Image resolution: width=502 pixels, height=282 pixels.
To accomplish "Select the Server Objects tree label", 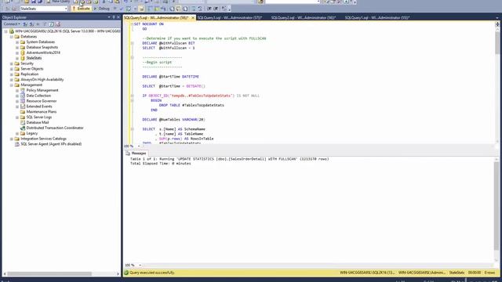I will (31, 69).
